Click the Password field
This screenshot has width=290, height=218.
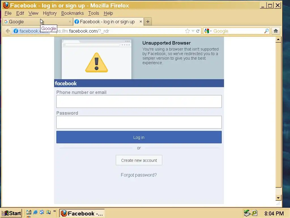point(139,122)
